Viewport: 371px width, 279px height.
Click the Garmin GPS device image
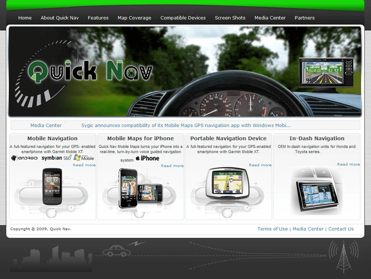pos(228,183)
